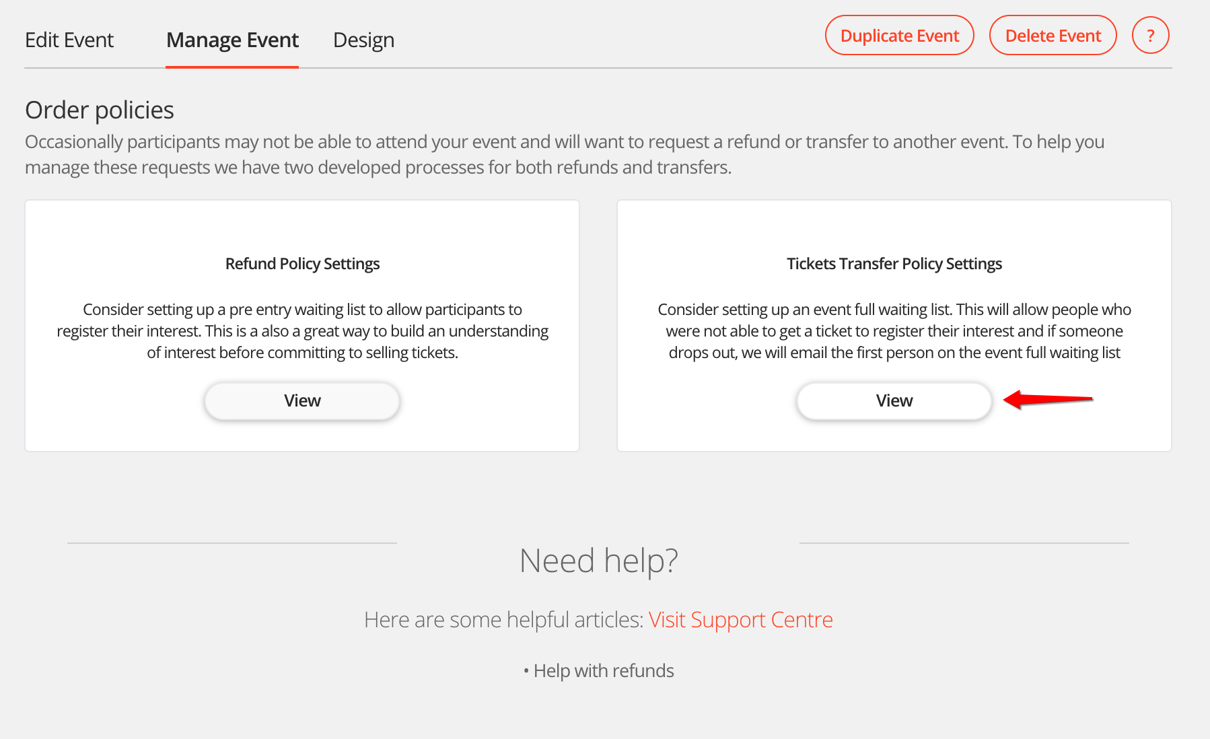Select the Manage Event tab
1210x739 pixels.
pyautogui.click(x=232, y=40)
